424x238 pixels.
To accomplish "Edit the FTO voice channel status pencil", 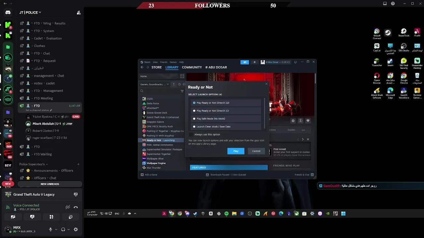I will coord(51,110).
